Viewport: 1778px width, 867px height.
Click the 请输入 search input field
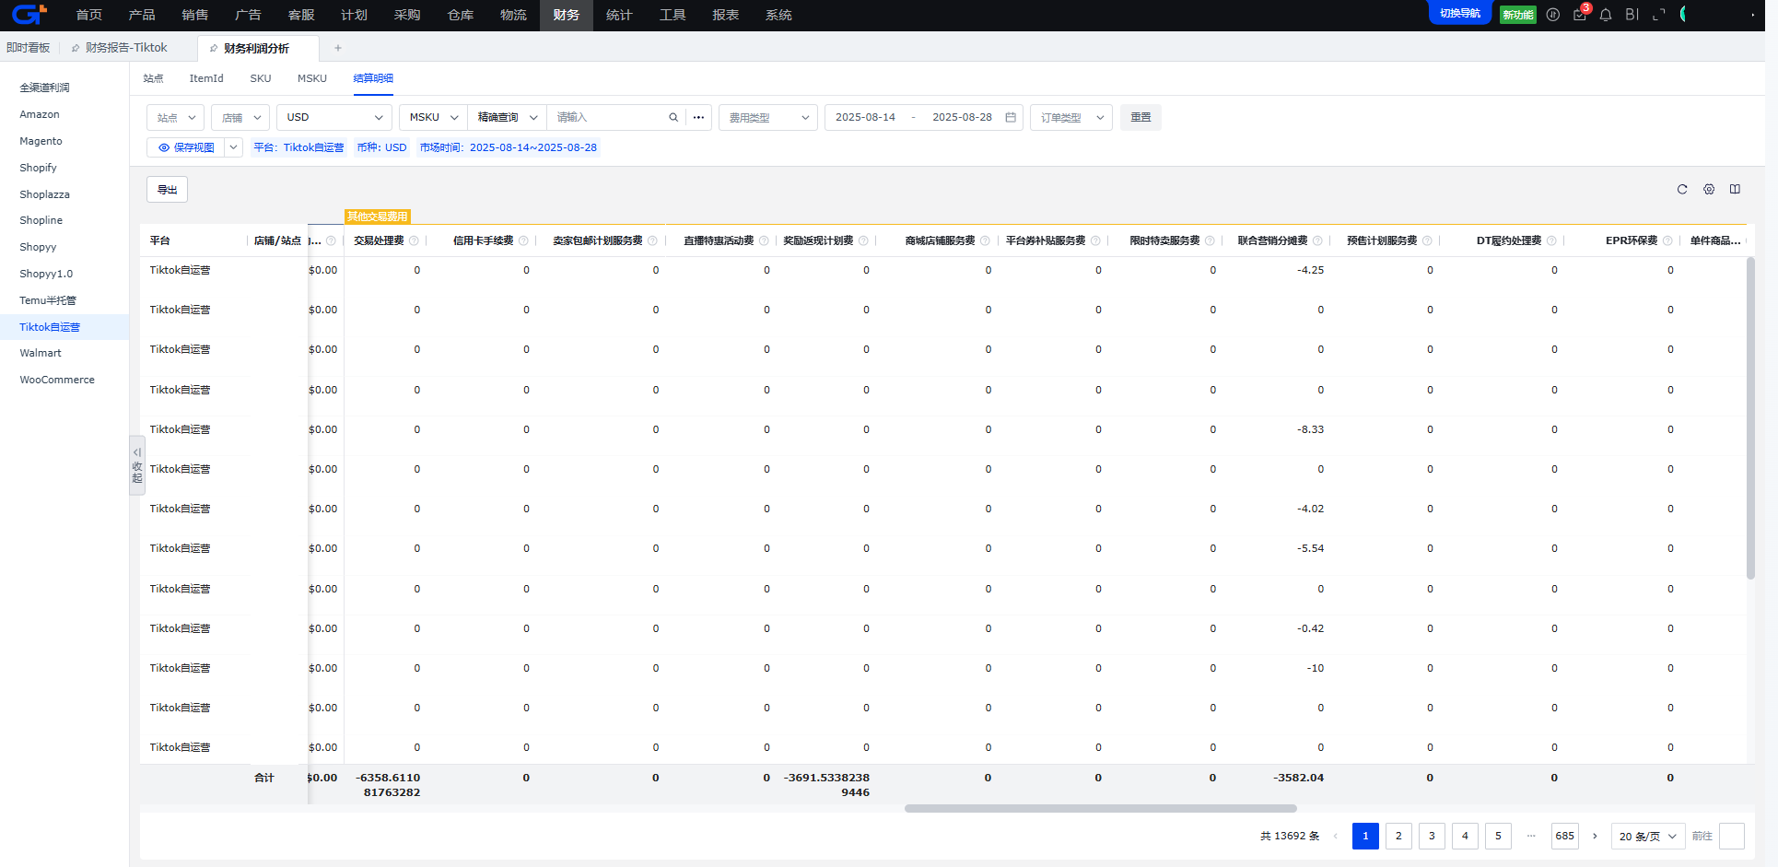pos(608,117)
